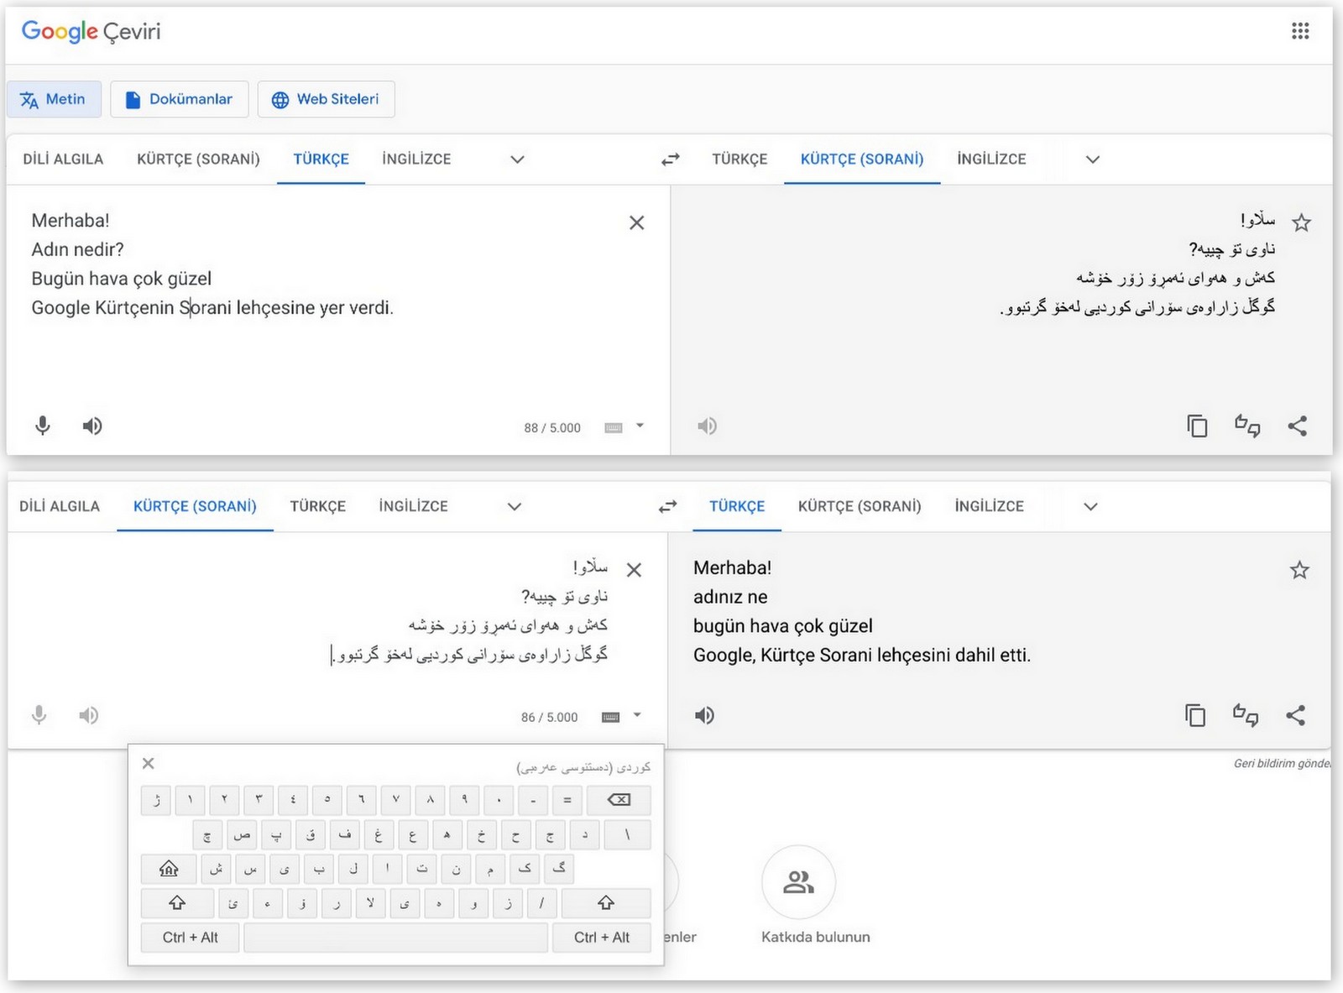Expand more target languages in the top translator

[1092, 159]
